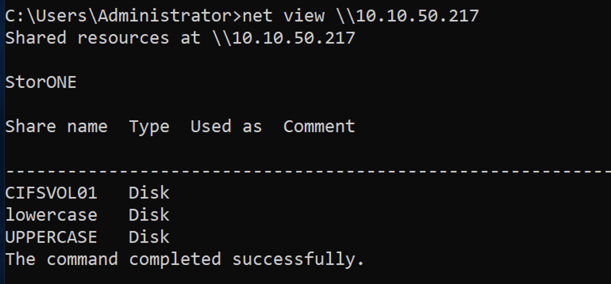Click the Share name column header
This screenshot has height=284, width=611.
point(56,127)
